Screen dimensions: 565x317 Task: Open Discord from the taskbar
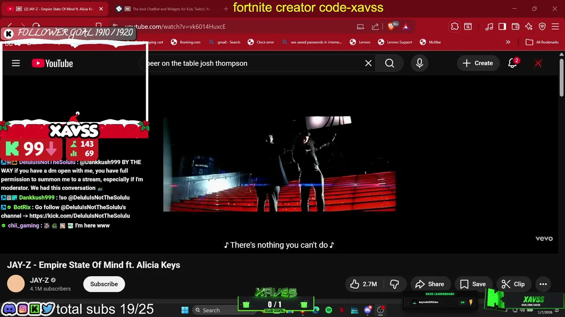368,310
